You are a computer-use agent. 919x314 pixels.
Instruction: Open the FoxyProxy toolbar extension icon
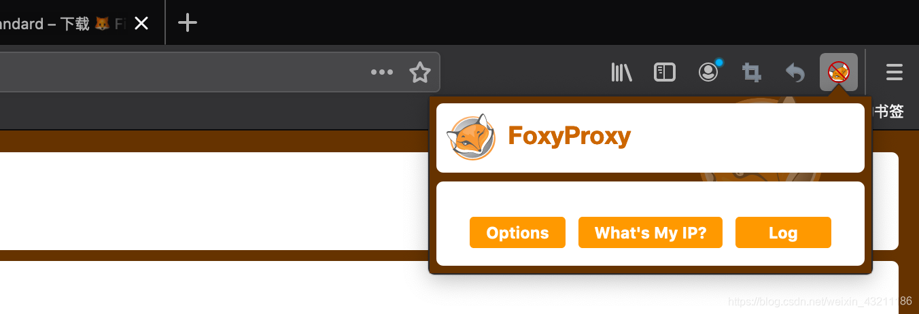[839, 72]
